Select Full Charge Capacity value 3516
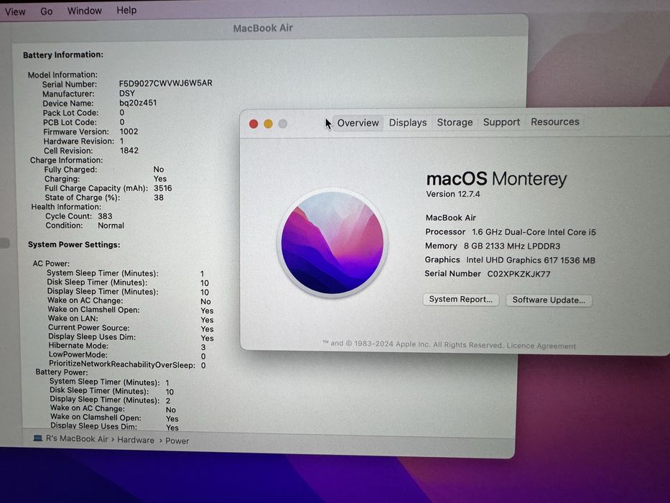The height and width of the screenshot is (503, 670). point(163,188)
